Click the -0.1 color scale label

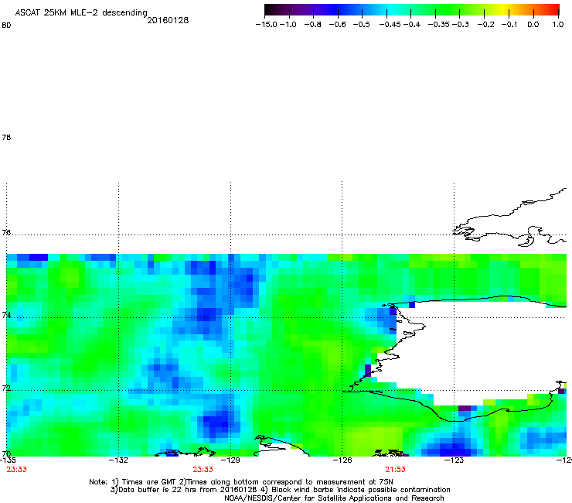click(509, 25)
